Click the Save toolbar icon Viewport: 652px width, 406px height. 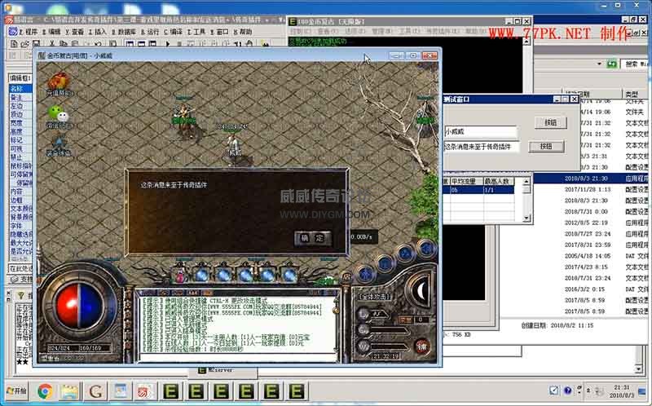[36, 43]
